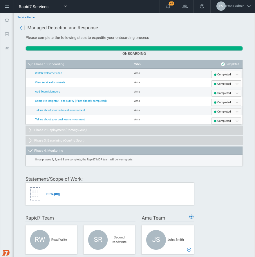
Task: Open the hamburger navigation menu
Action: pyautogui.click(x=7, y=6)
